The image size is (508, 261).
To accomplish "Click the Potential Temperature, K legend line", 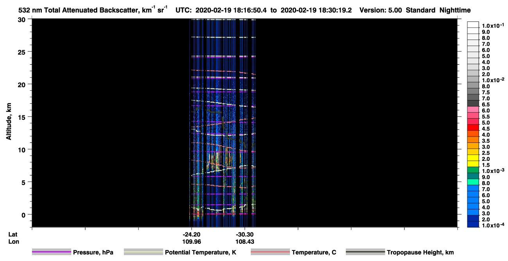I will click(143, 252).
